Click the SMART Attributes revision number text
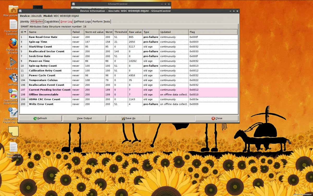 [53, 27]
